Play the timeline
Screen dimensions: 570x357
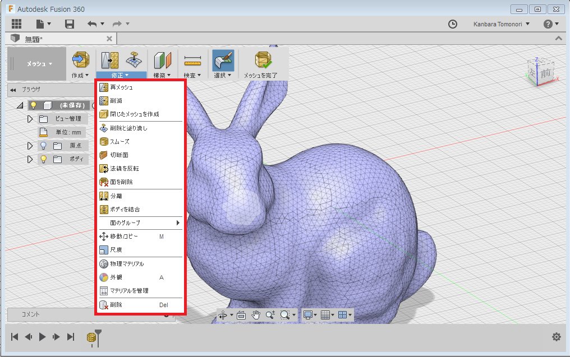42,337
